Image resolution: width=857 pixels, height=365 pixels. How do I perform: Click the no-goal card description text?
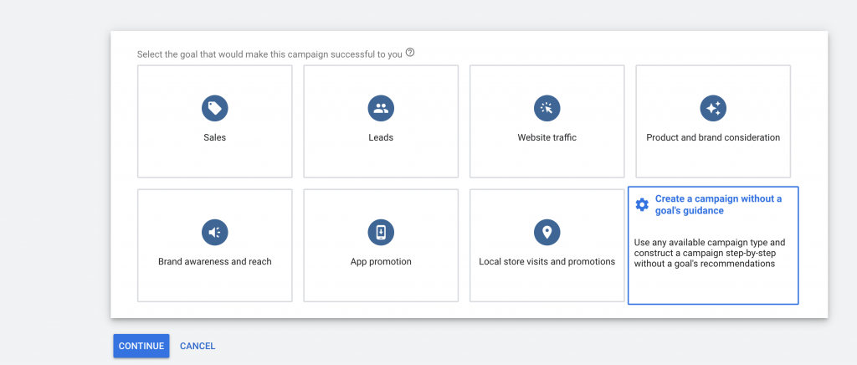(x=710, y=253)
